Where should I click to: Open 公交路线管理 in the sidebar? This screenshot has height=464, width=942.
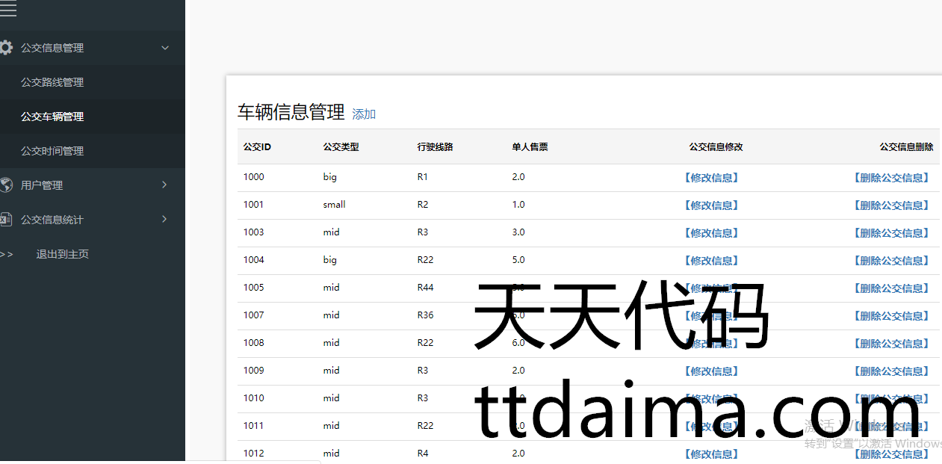pos(52,82)
